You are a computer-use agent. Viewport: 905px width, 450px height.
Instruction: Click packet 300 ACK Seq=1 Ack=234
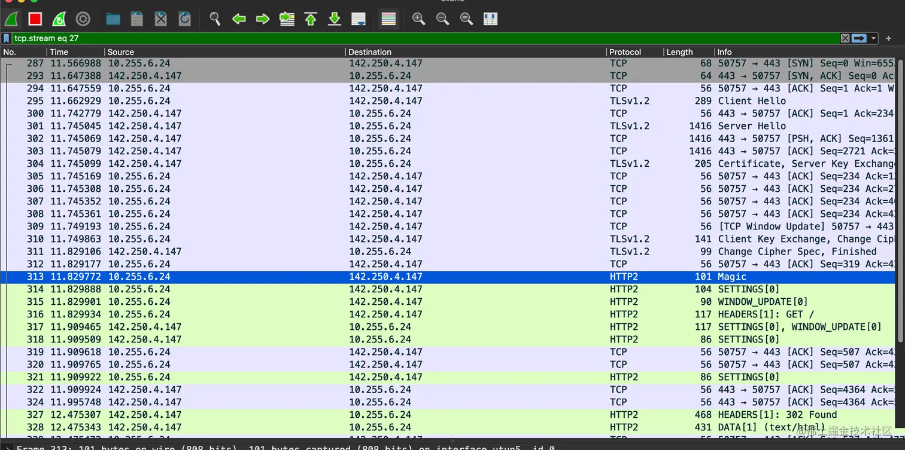448,114
